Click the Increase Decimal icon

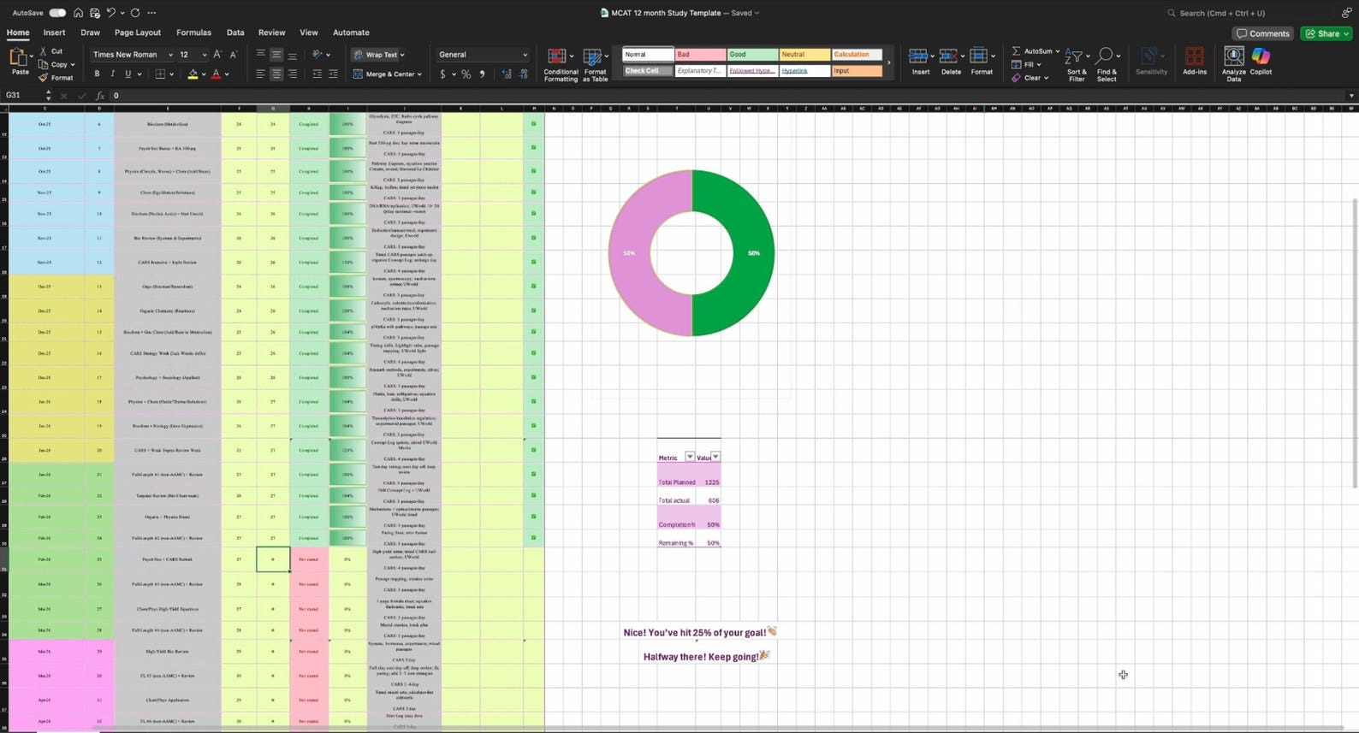click(x=507, y=74)
